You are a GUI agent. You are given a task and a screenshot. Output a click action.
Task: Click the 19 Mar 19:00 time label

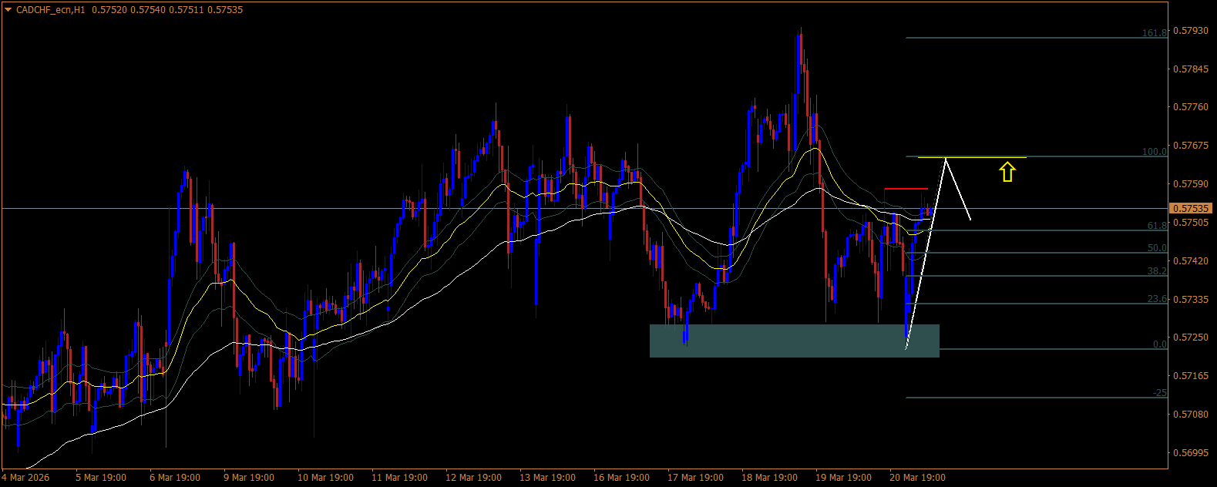coord(843,478)
